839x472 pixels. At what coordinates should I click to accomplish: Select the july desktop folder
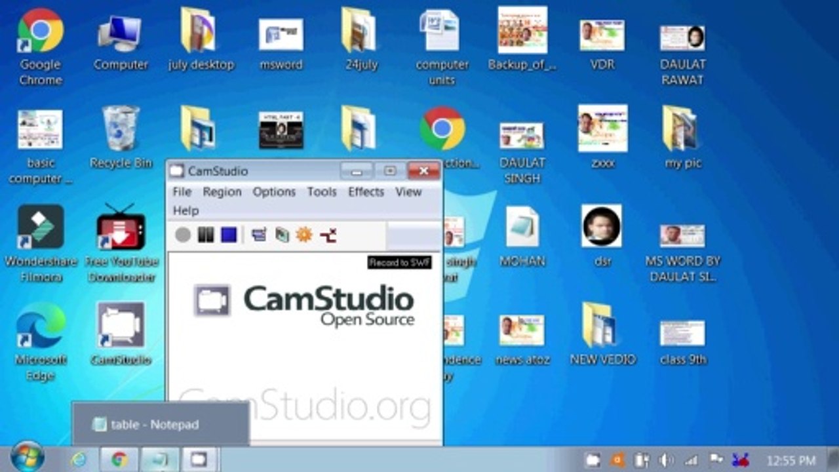pos(201,39)
